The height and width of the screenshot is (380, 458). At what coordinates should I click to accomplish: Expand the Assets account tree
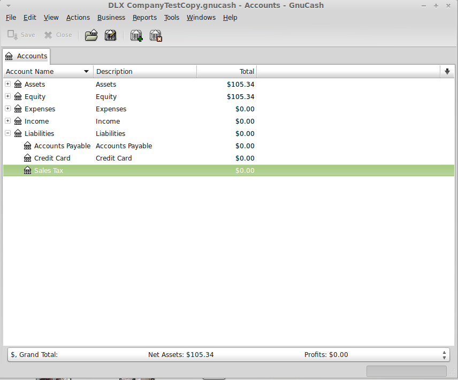[8, 84]
